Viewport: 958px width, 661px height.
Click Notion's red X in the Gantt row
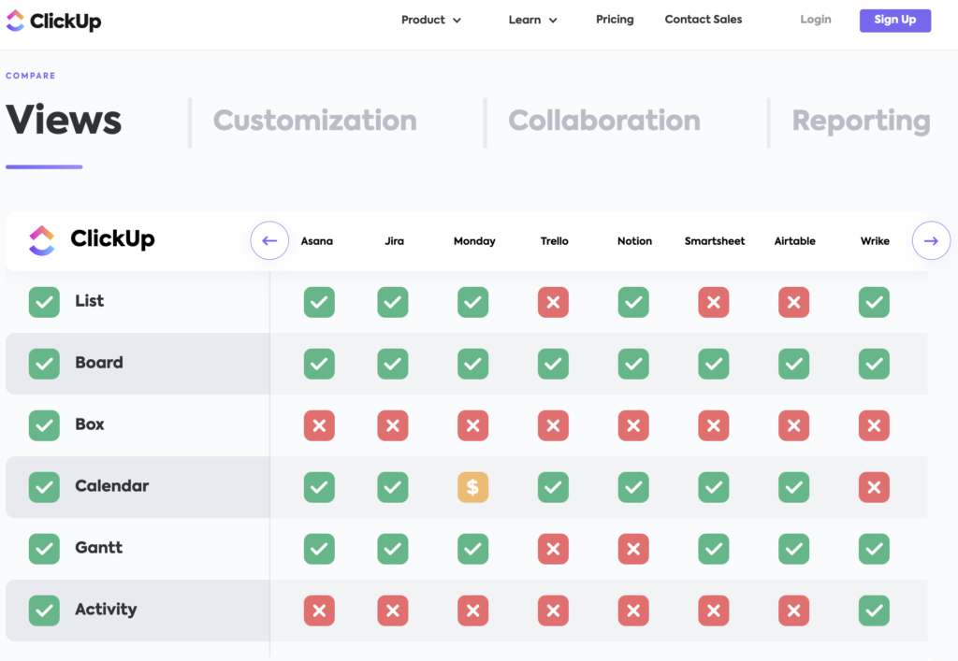click(x=633, y=549)
